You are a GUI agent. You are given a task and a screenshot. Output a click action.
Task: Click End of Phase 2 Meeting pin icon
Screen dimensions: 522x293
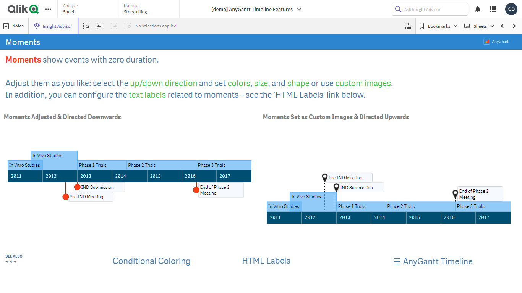click(x=455, y=194)
